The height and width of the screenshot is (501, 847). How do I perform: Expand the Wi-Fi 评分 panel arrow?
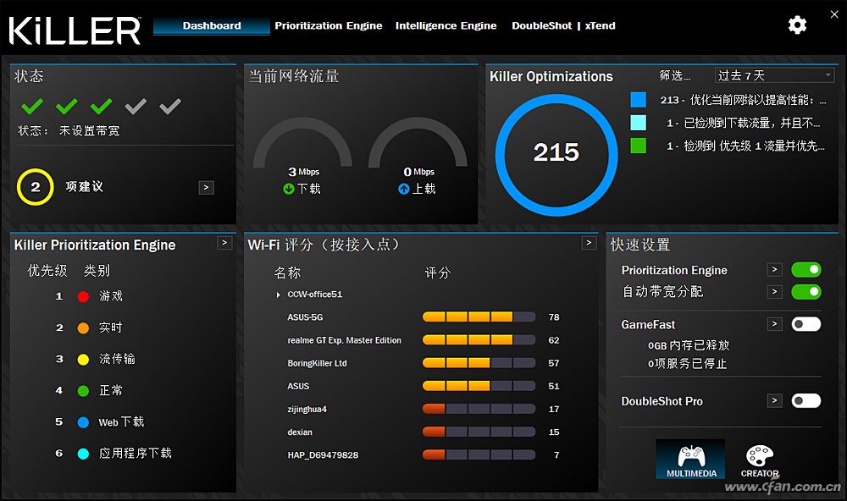click(x=590, y=243)
